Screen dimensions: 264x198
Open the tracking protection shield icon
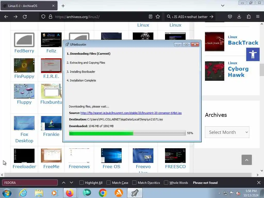click(43, 17)
